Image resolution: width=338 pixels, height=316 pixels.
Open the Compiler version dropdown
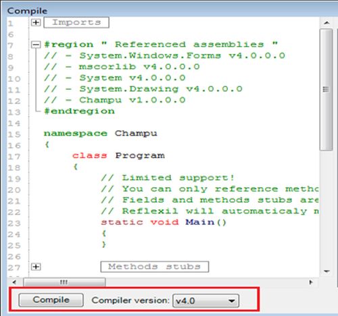(x=206, y=300)
